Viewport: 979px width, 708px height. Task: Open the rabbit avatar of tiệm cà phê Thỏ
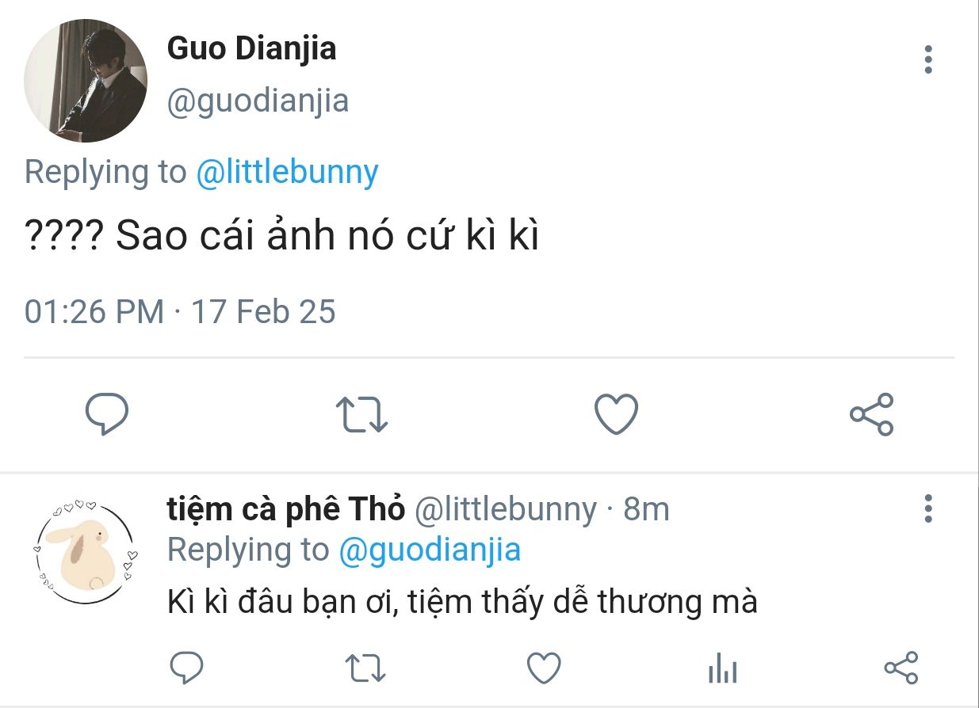coord(86,550)
